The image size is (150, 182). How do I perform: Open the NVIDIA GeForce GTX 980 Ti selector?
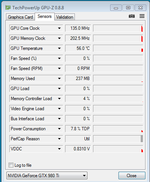pyautogui.click(x=47, y=176)
